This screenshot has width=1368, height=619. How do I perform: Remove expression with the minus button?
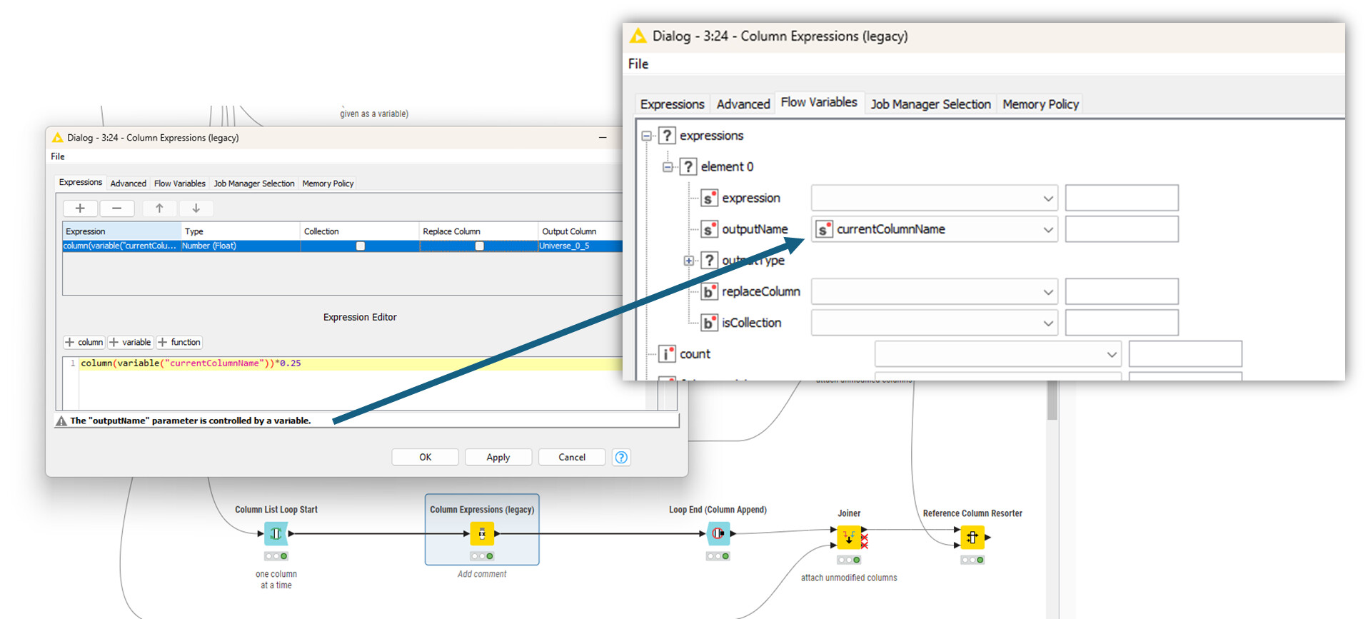click(117, 208)
